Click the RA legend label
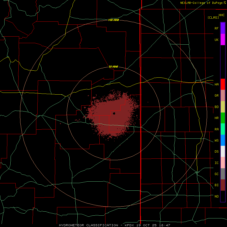Viewport: 227px width, 227px height. [x=216, y=129]
